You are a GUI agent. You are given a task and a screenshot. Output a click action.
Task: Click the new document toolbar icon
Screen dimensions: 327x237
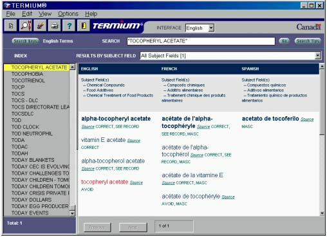10,26
